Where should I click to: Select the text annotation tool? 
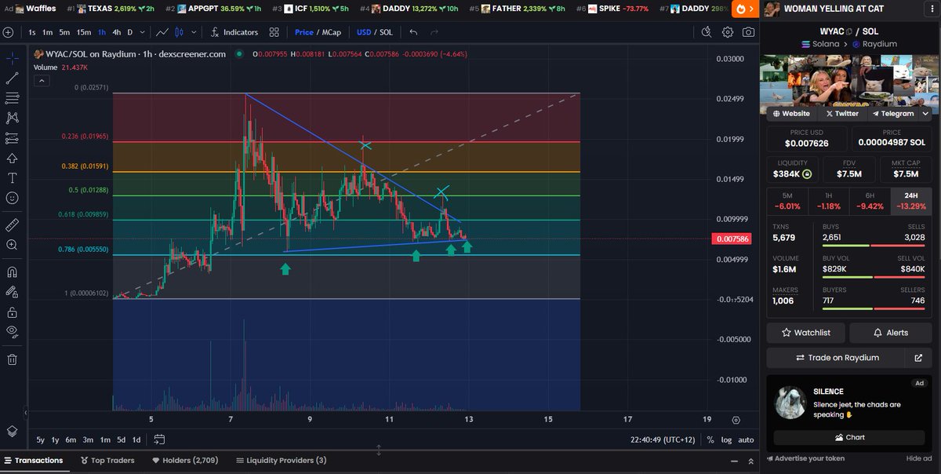coord(13,178)
